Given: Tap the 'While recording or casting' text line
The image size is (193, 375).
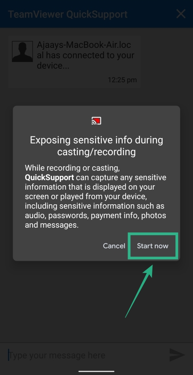Looking at the screenshot, I should click(72, 168).
